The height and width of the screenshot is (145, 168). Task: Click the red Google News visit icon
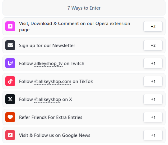pyautogui.click(x=10, y=135)
